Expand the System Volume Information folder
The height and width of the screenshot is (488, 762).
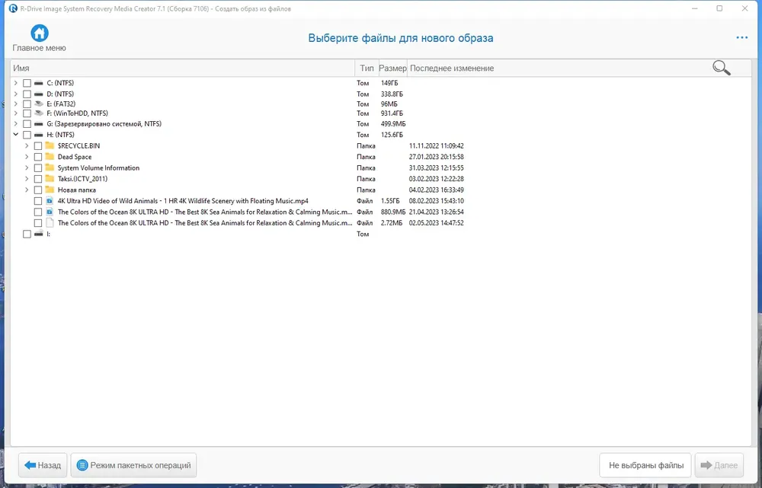click(27, 167)
